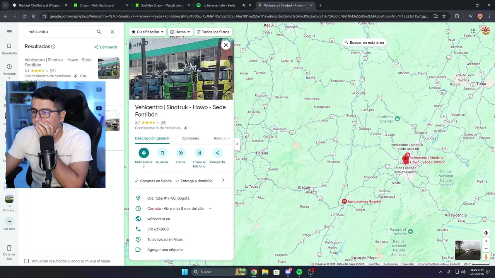Collapse the side panel arrow
The image size is (495, 278).
[x=237, y=144]
